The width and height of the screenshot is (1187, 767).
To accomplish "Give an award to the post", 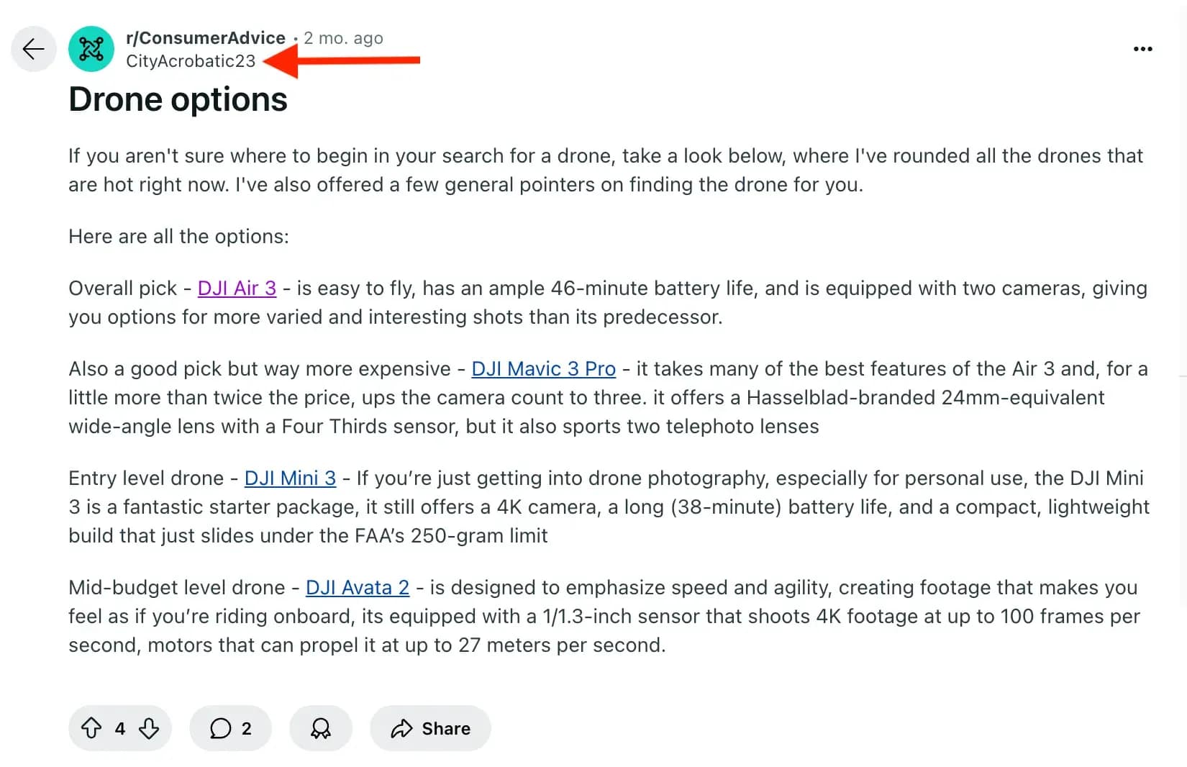I will [320, 728].
